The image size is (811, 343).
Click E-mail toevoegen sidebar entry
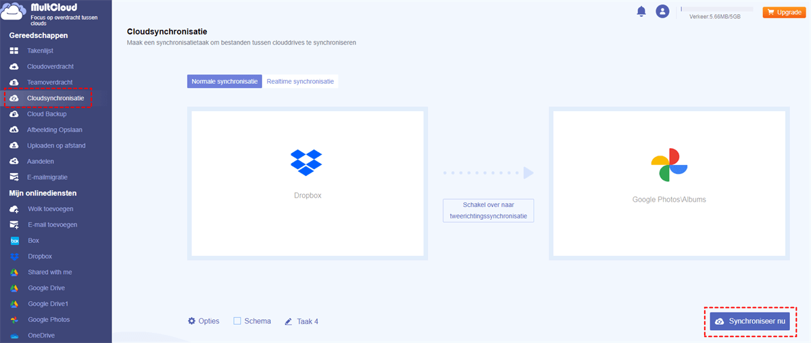point(53,225)
